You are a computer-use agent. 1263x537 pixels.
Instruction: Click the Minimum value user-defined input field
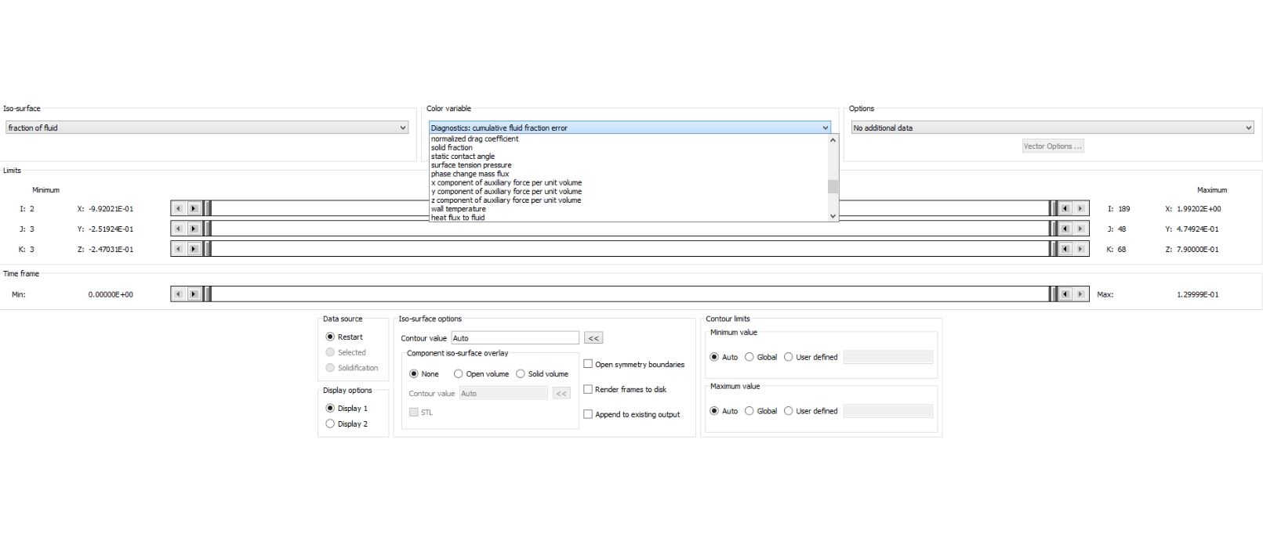point(888,357)
